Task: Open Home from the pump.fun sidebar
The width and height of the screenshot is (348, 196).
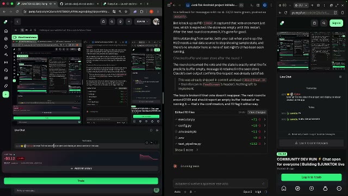Action: click(x=6, y=31)
